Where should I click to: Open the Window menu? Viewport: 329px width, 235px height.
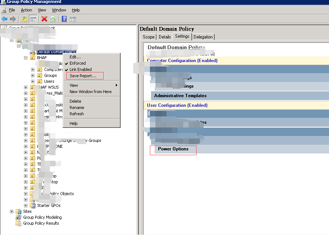[59, 10]
